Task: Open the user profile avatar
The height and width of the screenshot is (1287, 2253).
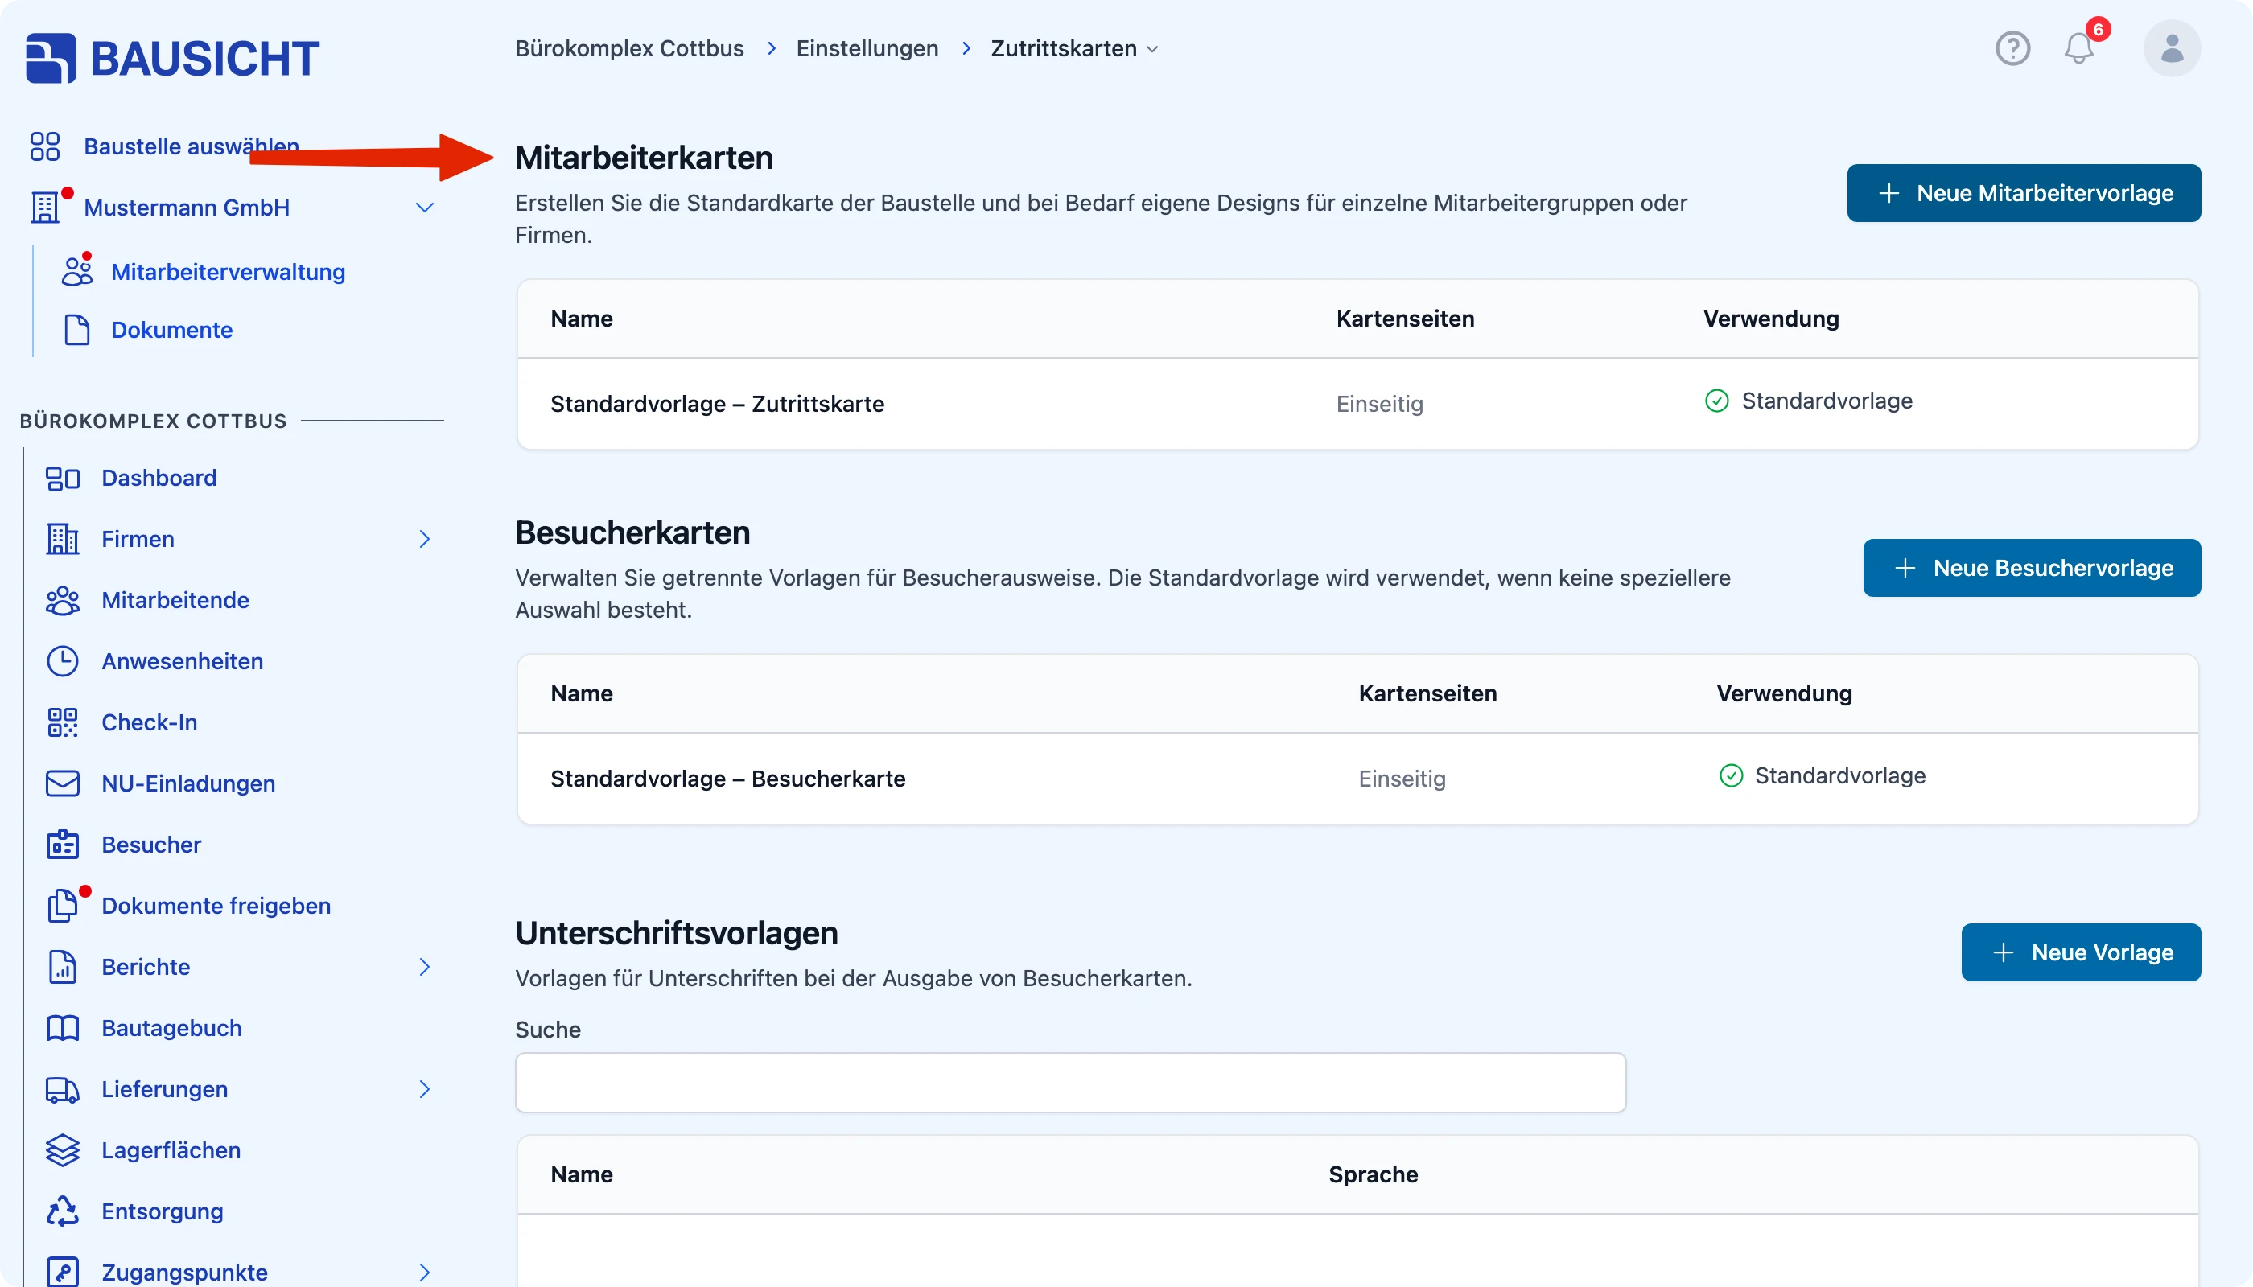Action: (x=2172, y=47)
